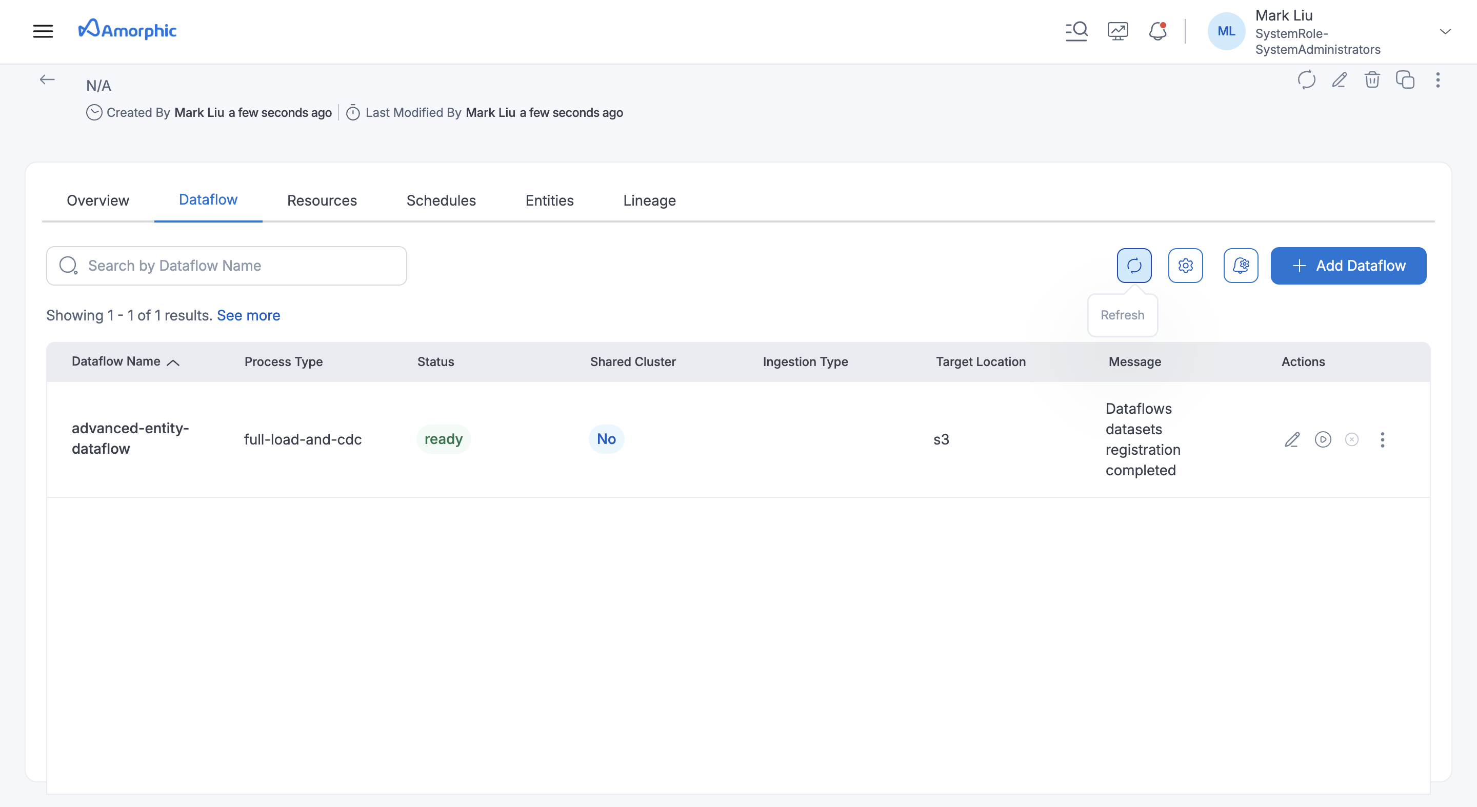Edit advanced-entity-dataflow using its pencil icon

1292,439
